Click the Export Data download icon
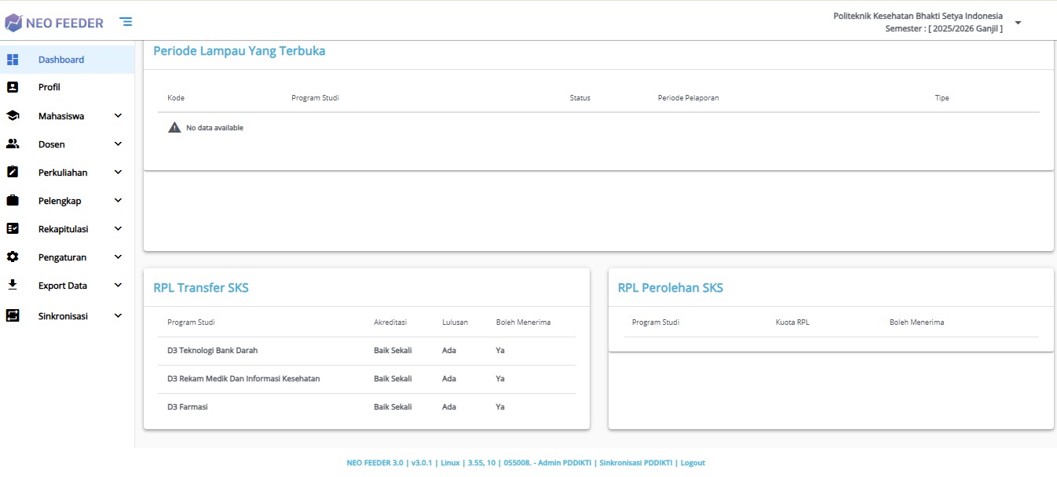The image size is (1057, 477). click(x=13, y=286)
